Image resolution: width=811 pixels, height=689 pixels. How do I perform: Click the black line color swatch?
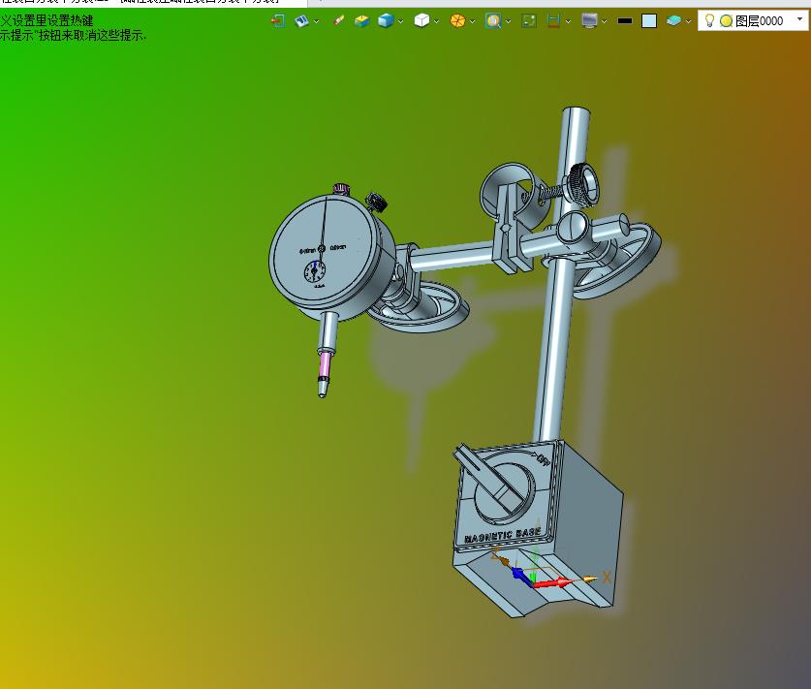tap(625, 21)
